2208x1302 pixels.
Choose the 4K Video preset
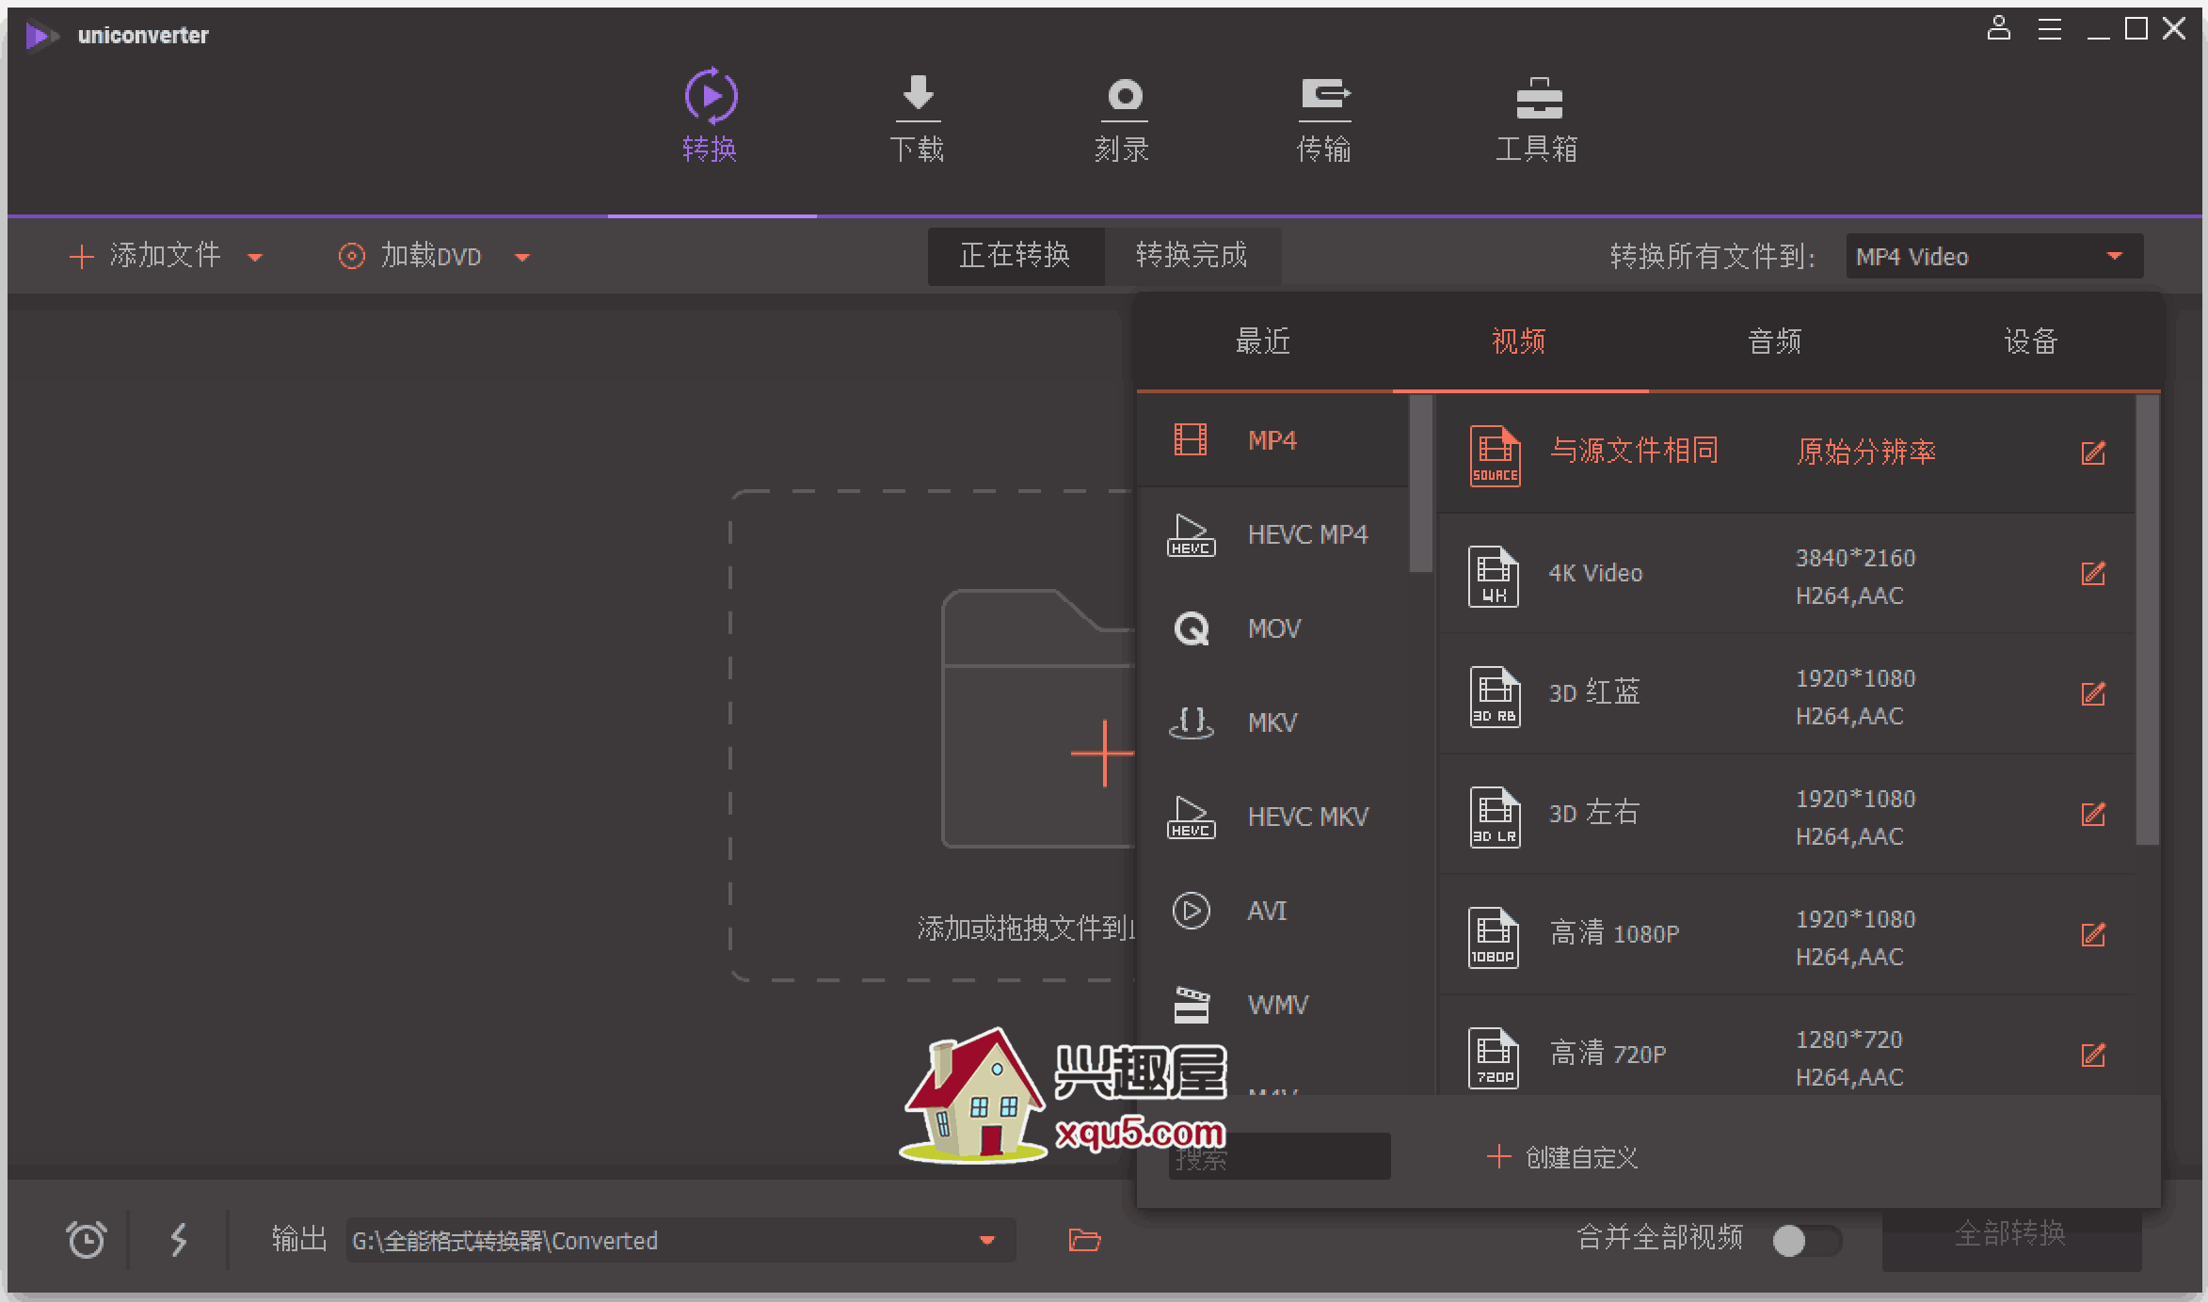[x=1786, y=575]
